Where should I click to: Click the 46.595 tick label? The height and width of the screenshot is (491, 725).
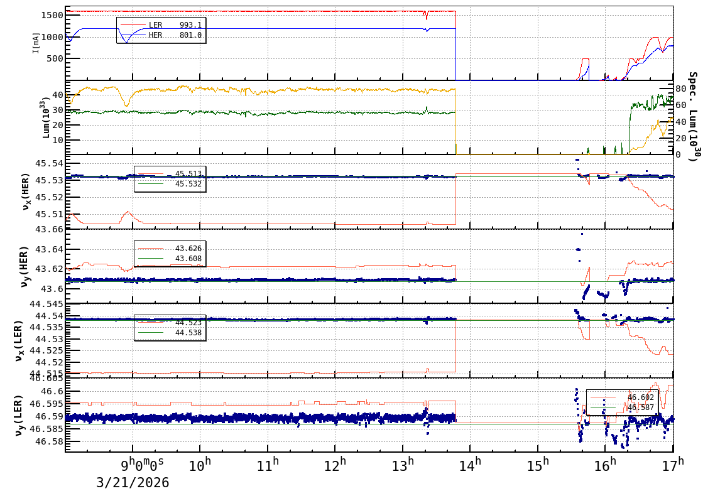[x=46, y=404]
